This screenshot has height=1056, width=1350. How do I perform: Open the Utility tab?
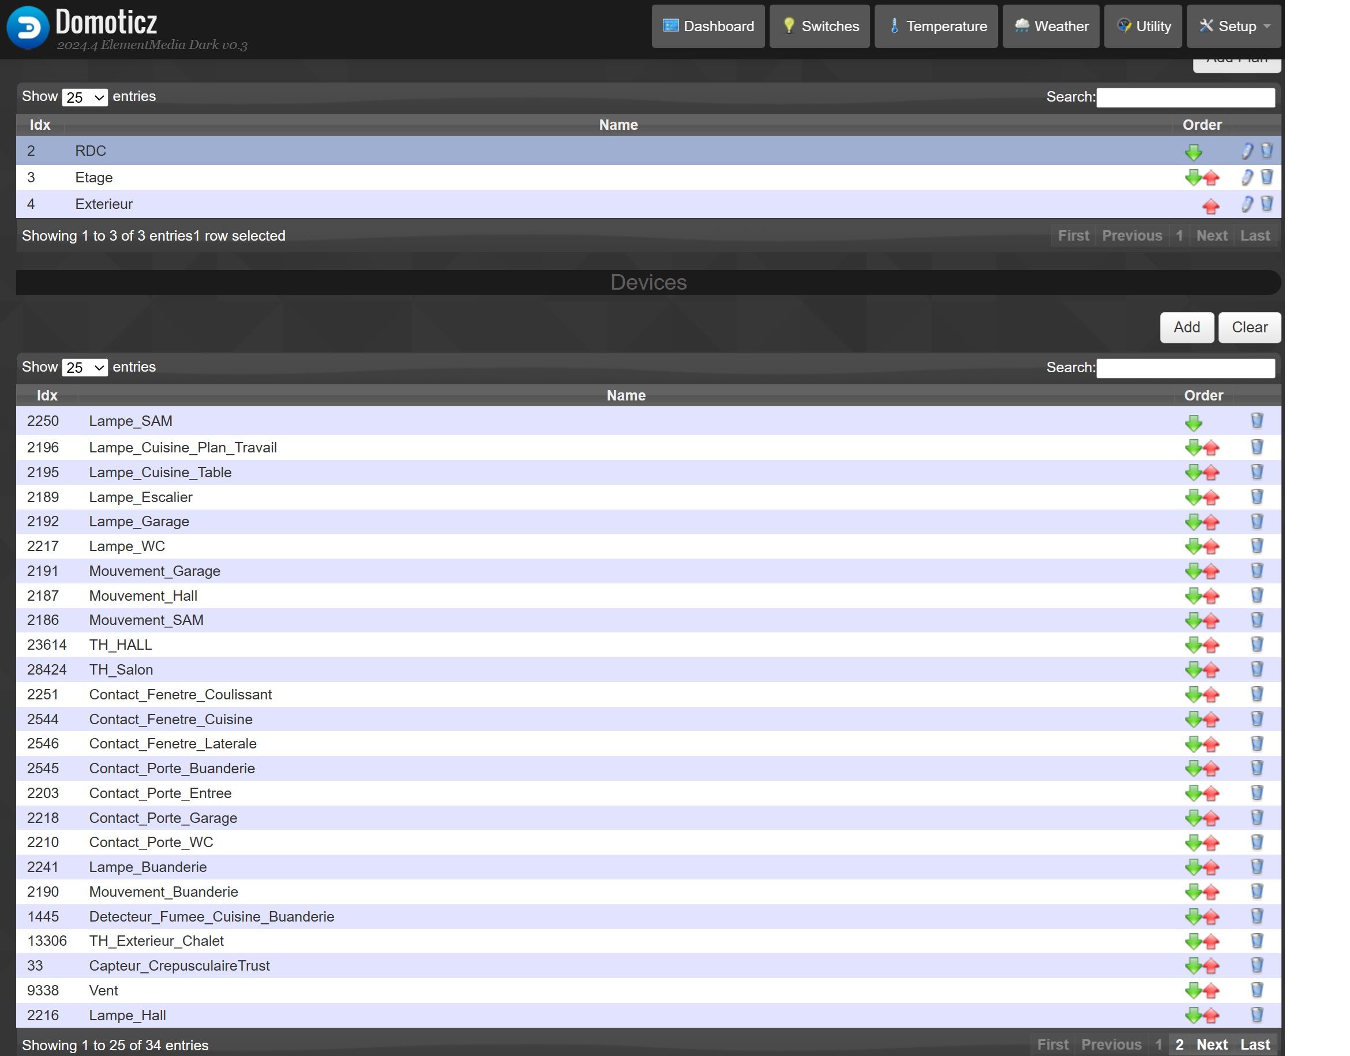pyautogui.click(x=1143, y=26)
